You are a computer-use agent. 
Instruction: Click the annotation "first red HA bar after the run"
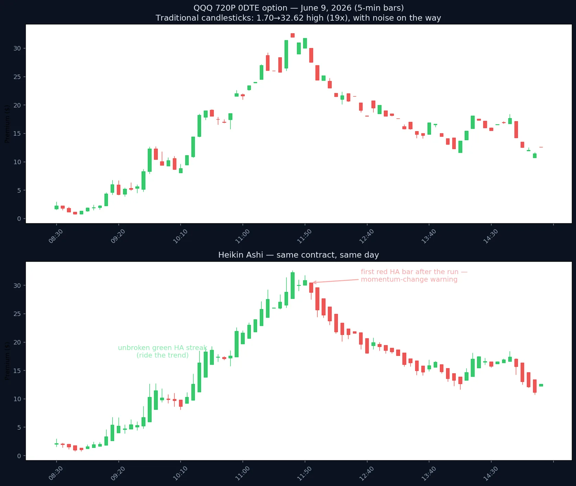click(410, 272)
